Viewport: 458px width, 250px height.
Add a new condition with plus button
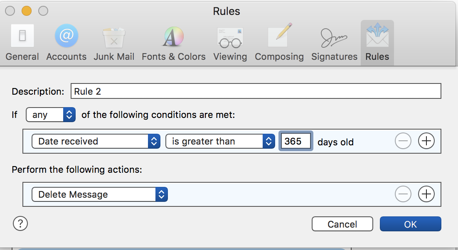click(426, 141)
